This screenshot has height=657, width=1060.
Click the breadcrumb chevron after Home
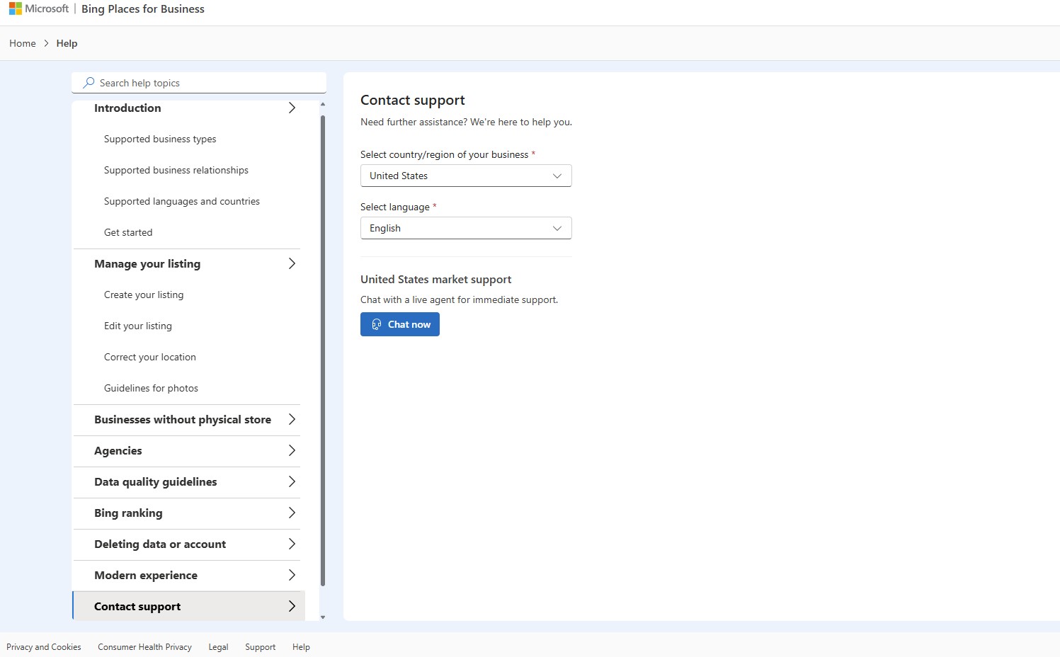46,43
